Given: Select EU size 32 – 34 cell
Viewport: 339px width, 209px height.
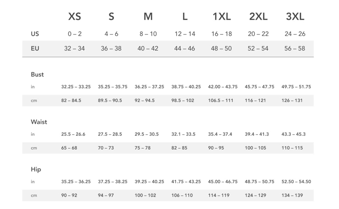Looking at the screenshot, I should [74, 48].
